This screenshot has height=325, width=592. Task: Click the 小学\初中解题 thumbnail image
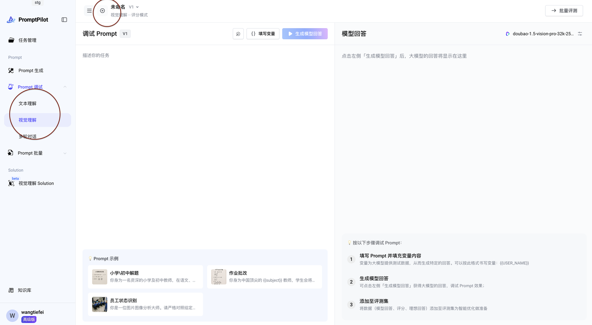point(99,277)
